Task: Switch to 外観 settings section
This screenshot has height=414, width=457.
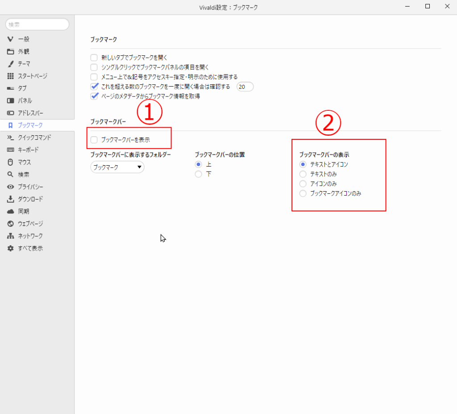Action: coord(24,52)
